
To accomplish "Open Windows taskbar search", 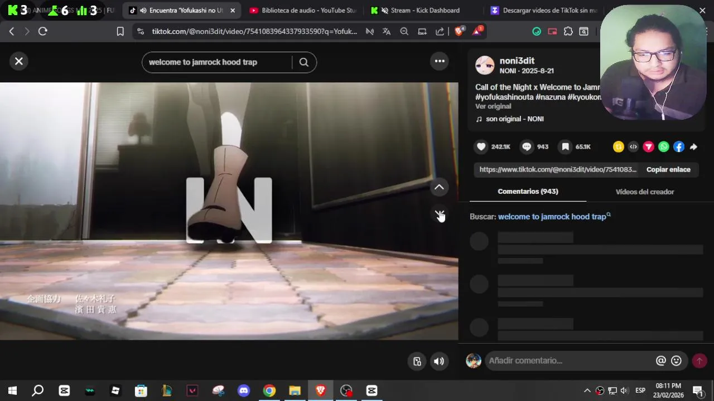I will (38, 391).
